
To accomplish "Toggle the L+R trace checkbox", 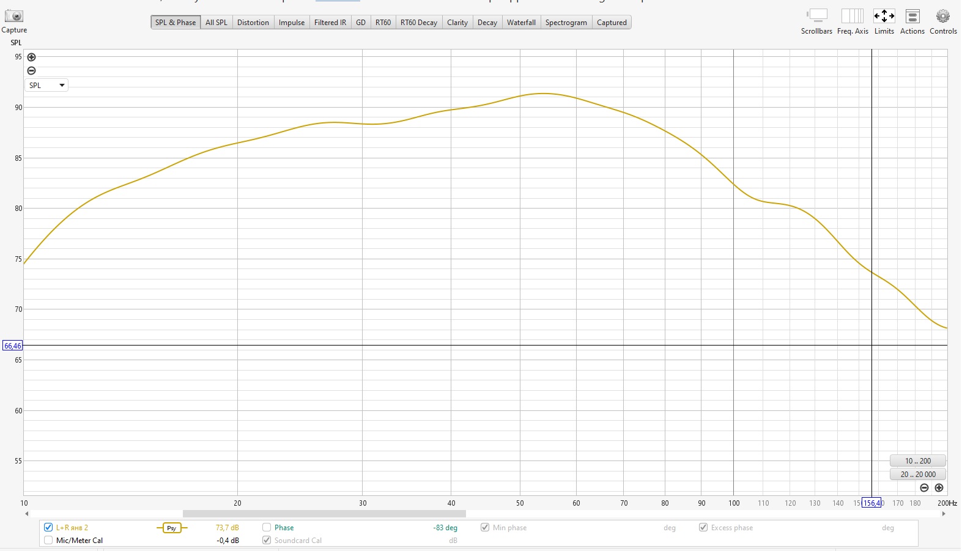I will 48,527.
